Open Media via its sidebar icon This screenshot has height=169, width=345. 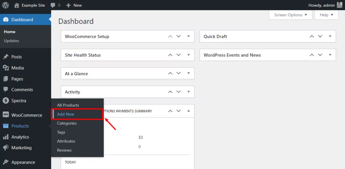(x=6, y=68)
